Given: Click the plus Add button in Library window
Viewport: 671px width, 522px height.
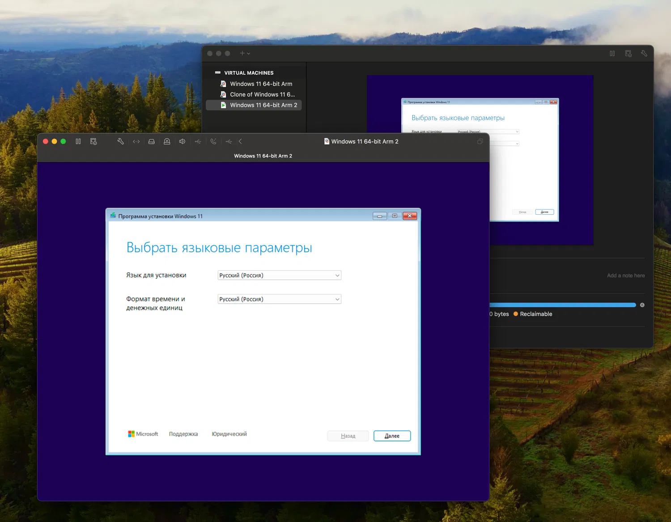Looking at the screenshot, I should tap(242, 53).
